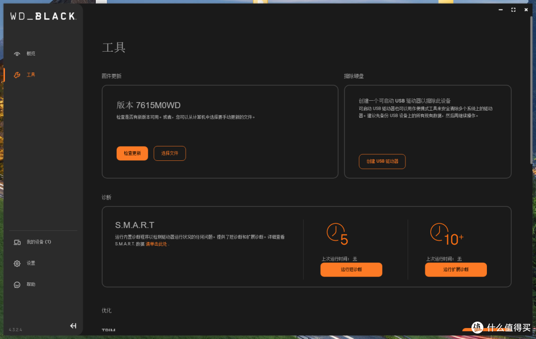Viewport: 536px width, 339px height.
Task: Open 帮助 menu item
Action: (31, 284)
